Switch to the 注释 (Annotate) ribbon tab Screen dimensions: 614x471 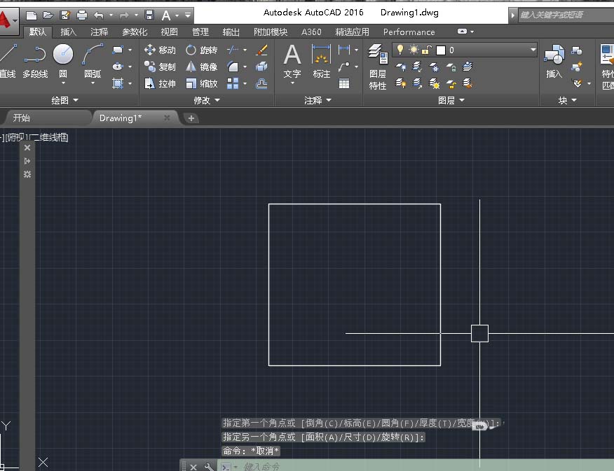tap(100, 32)
